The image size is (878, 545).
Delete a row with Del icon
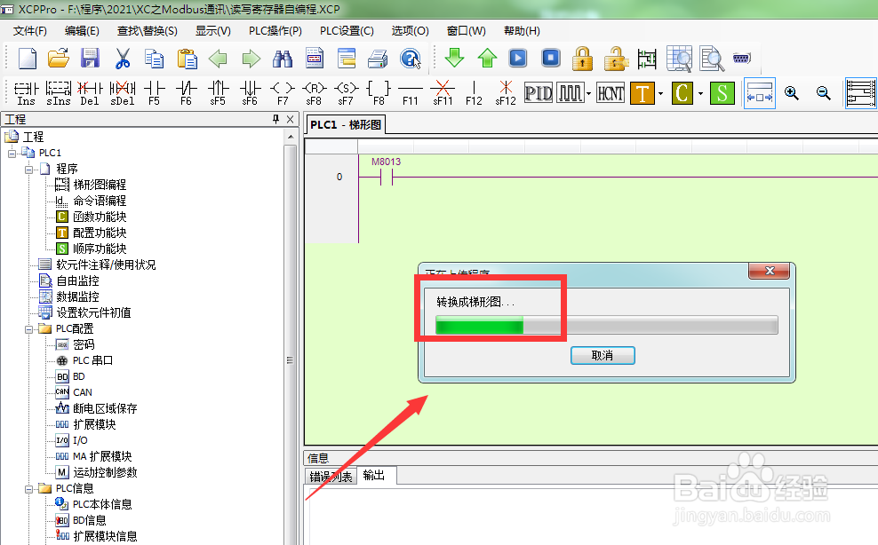(90, 93)
